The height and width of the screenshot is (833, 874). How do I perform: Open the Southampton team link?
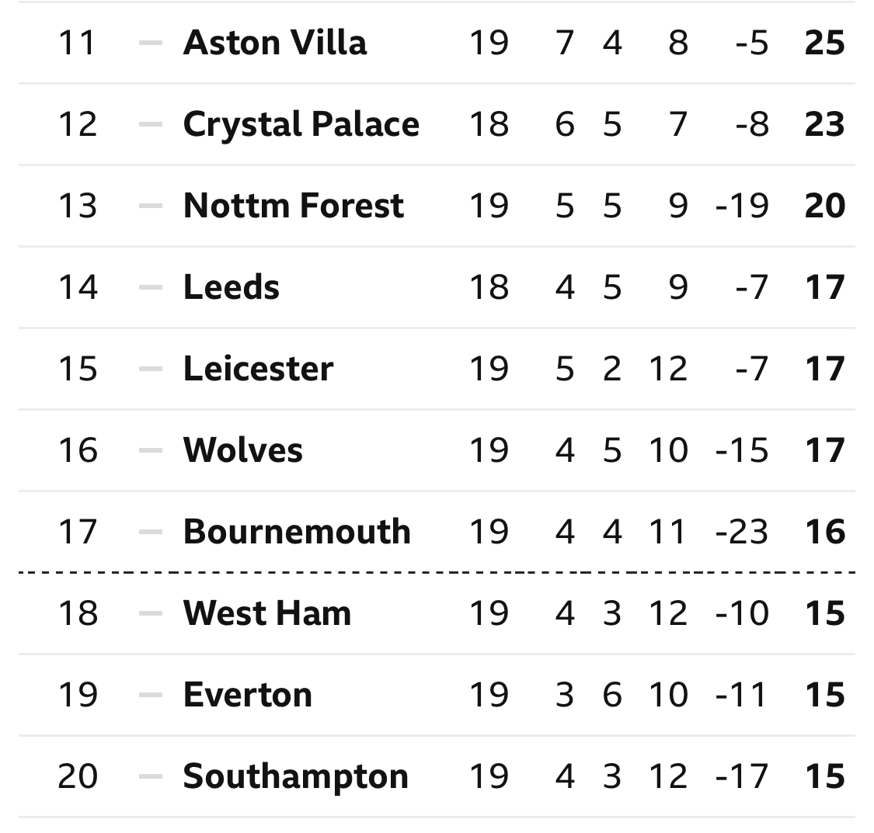point(295,776)
